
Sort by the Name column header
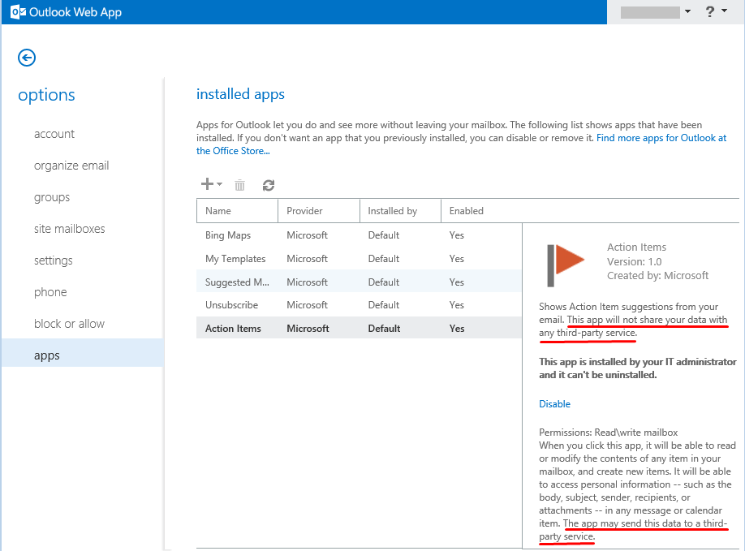coord(237,211)
